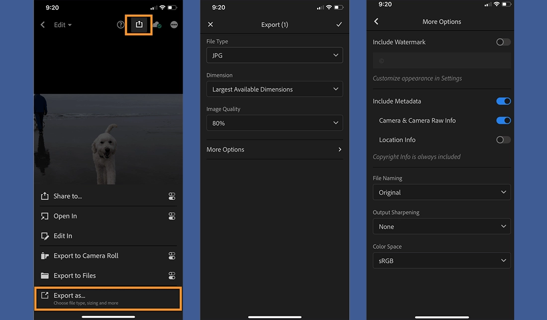Screen dimensions: 547x320
Task: Tap the watermark text input field
Action: (x=442, y=61)
